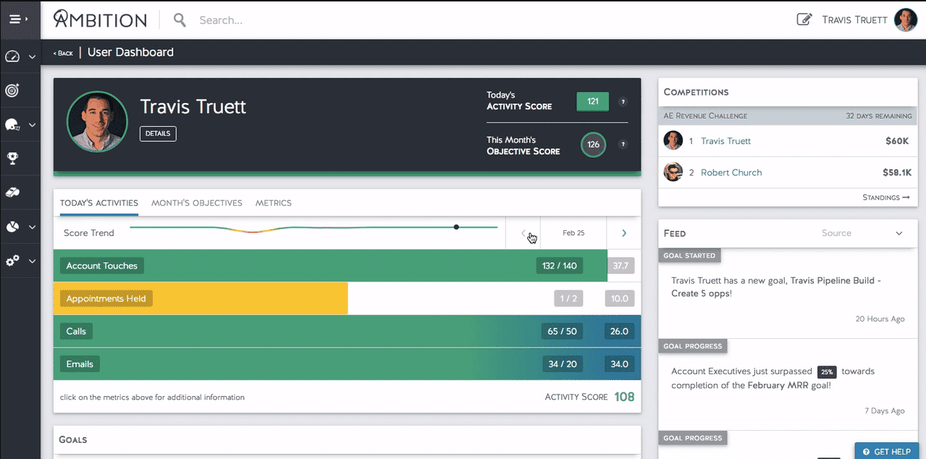926x459 pixels.
Task: Click the Details button under Travis Truett
Action: pyautogui.click(x=158, y=133)
